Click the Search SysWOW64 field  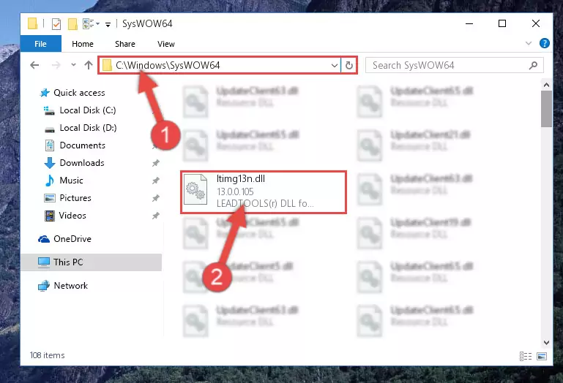(x=454, y=65)
